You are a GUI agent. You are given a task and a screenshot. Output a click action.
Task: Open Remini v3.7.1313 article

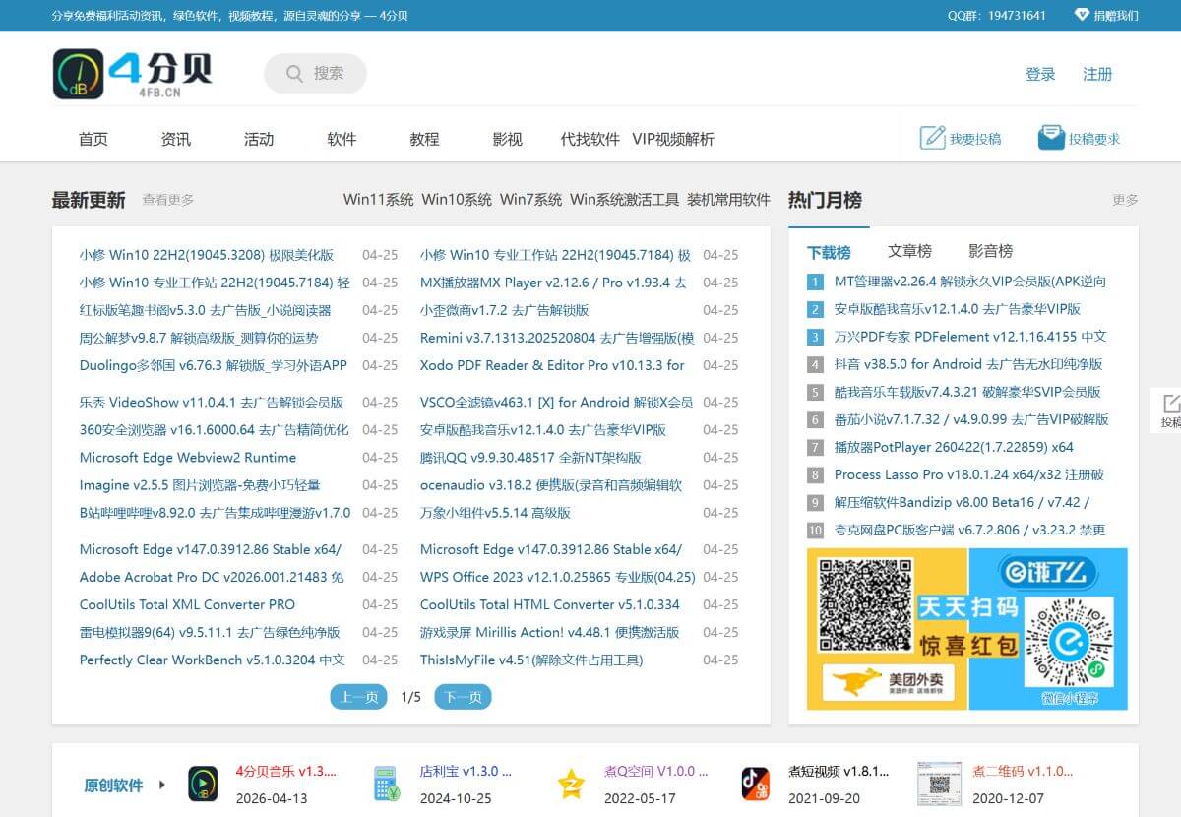pos(557,338)
